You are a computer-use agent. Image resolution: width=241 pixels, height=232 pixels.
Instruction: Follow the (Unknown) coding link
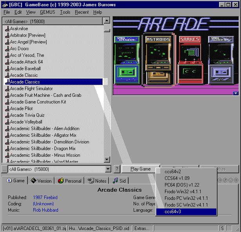point(43,204)
